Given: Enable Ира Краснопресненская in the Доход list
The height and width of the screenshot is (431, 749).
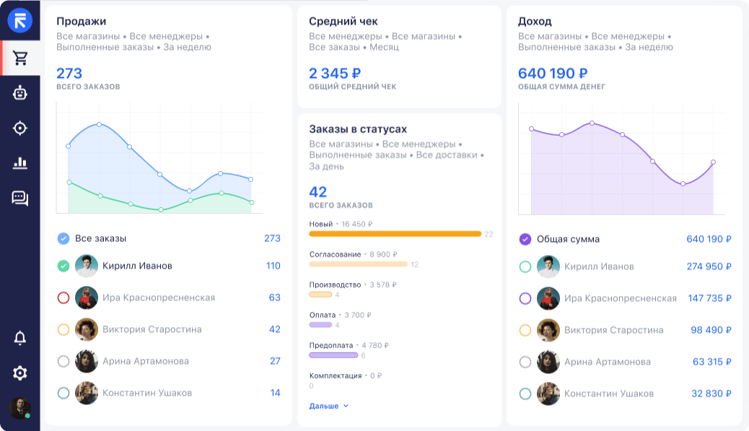Looking at the screenshot, I should [525, 299].
